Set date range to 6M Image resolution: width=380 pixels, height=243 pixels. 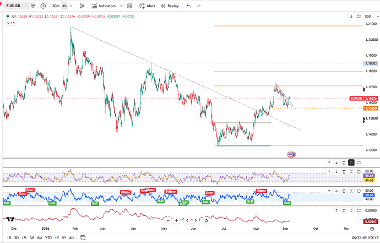coord(40,237)
